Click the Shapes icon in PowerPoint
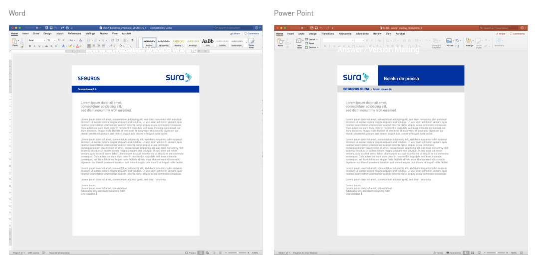The image size is (547, 265). pyautogui.click(x=457, y=40)
